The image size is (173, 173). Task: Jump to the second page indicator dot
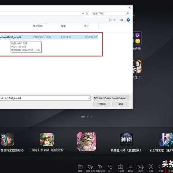click(x=88, y=117)
